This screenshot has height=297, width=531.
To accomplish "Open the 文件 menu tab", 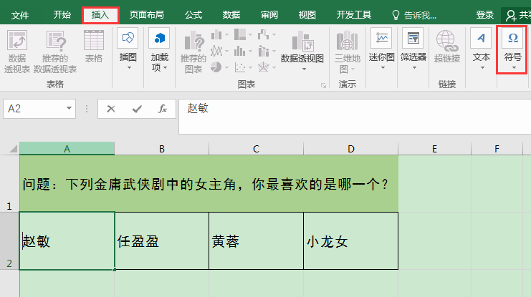I will (x=19, y=15).
